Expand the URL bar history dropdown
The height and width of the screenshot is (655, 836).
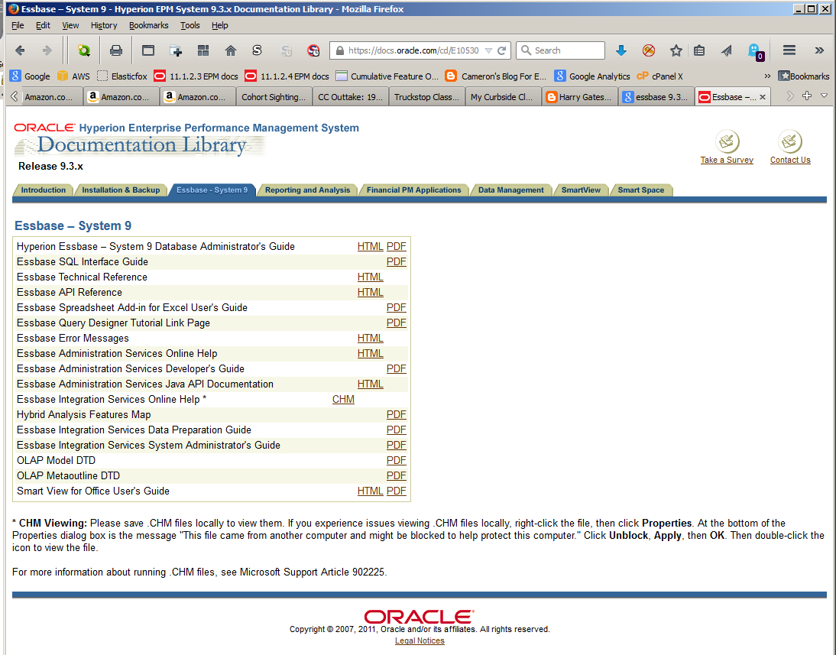click(x=488, y=50)
